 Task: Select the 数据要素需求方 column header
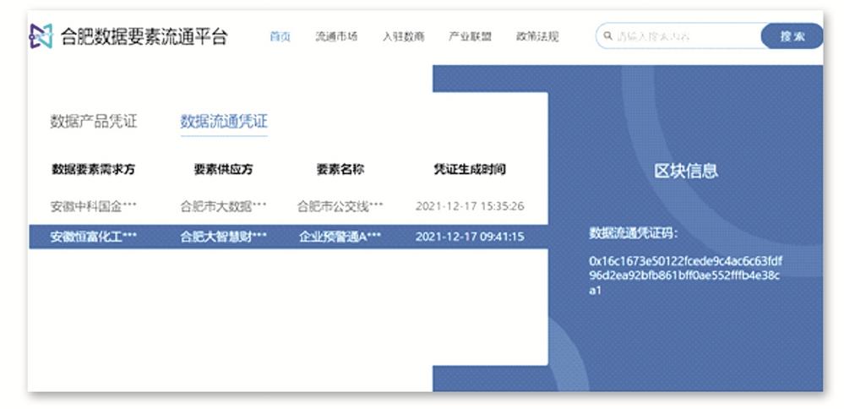pyautogui.click(x=94, y=170)
